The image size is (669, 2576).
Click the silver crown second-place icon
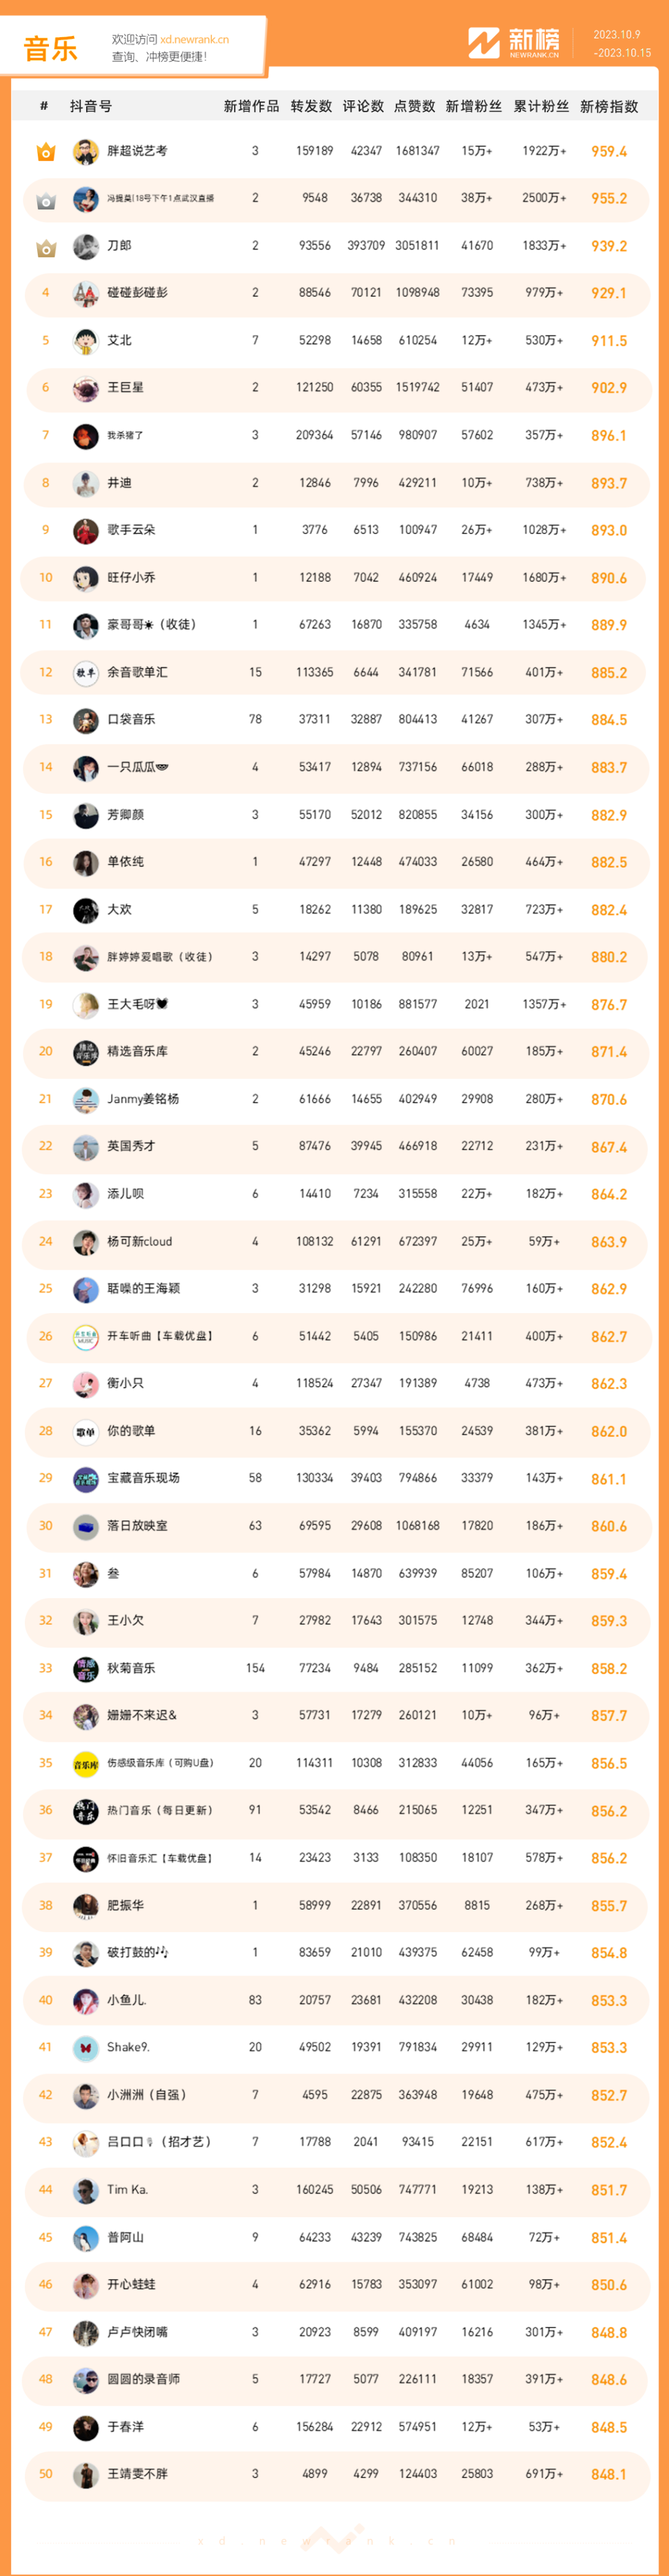click(45, 200)
